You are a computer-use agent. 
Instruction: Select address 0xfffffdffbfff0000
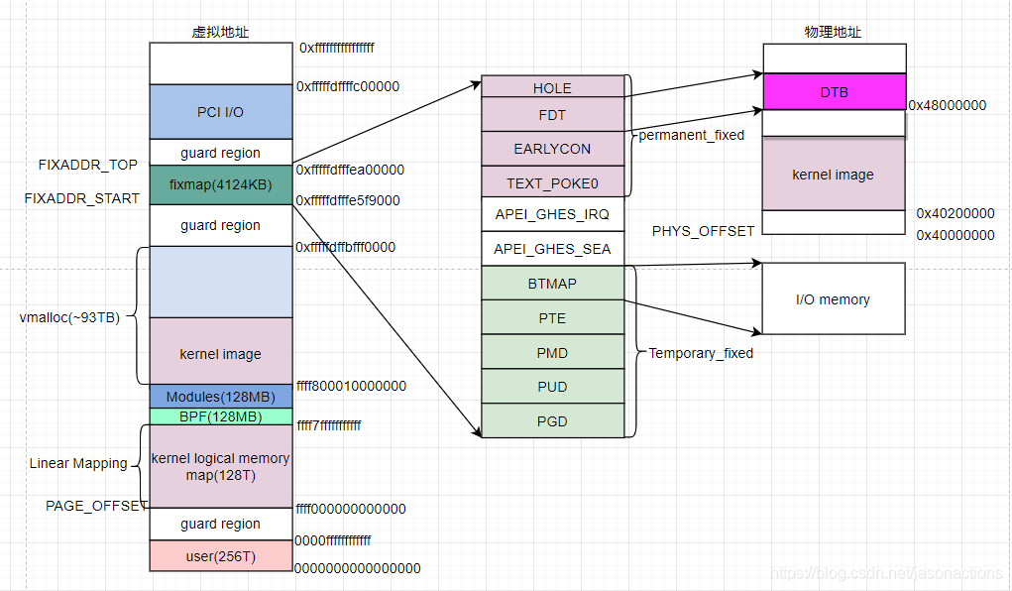[x=345, y=247]
